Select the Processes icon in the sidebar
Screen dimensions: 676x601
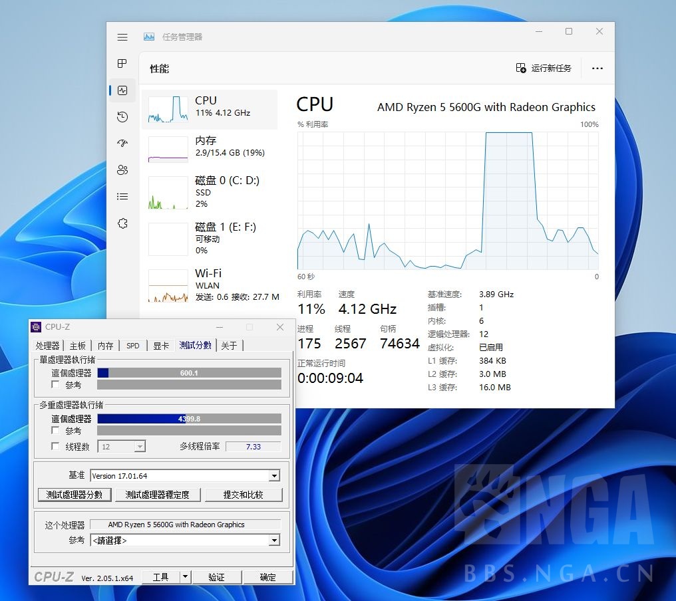point(122,64)
